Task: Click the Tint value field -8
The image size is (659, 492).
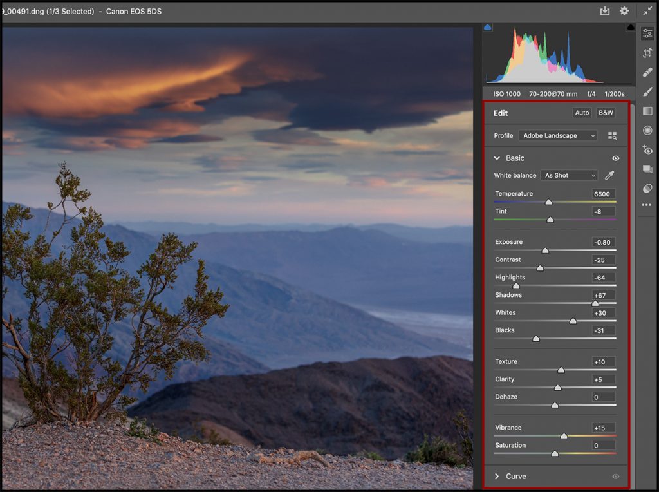Action: tap(604, 211)
